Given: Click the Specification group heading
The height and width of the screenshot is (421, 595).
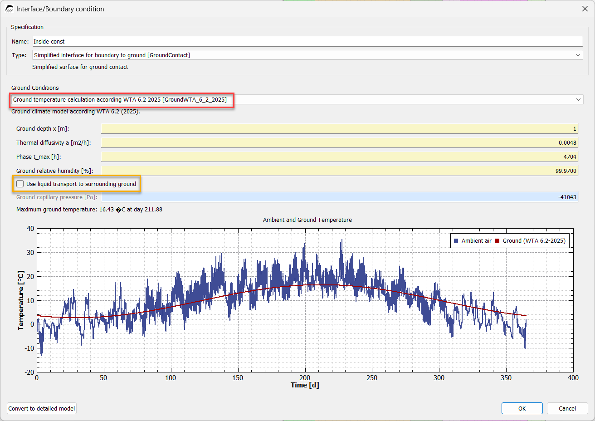Looking at the screenshot, I should [27, 27].
